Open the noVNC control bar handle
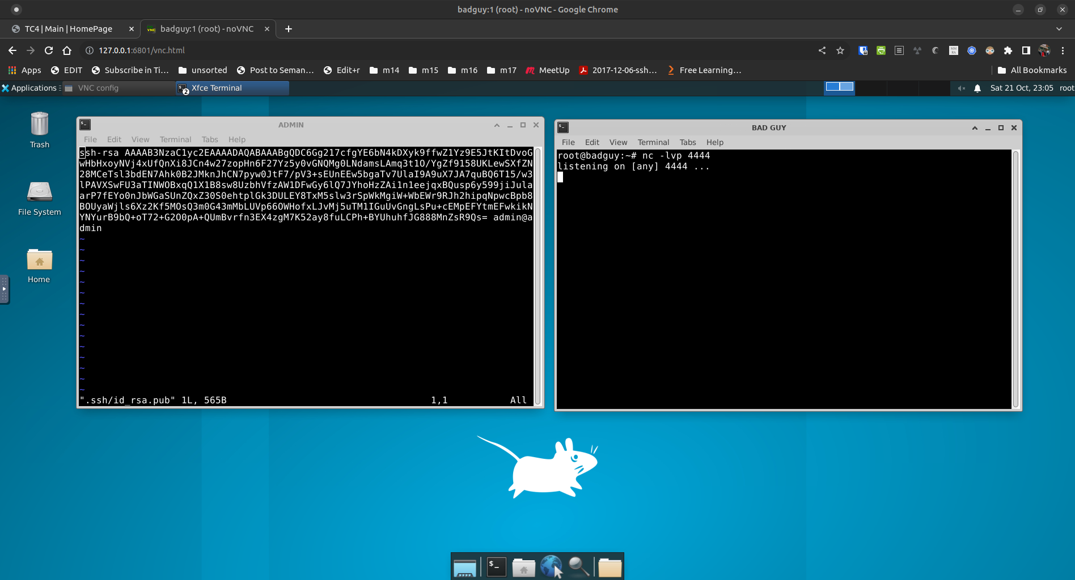The height and width of the screenshot is (580, 1075). (x=4, y=289)
